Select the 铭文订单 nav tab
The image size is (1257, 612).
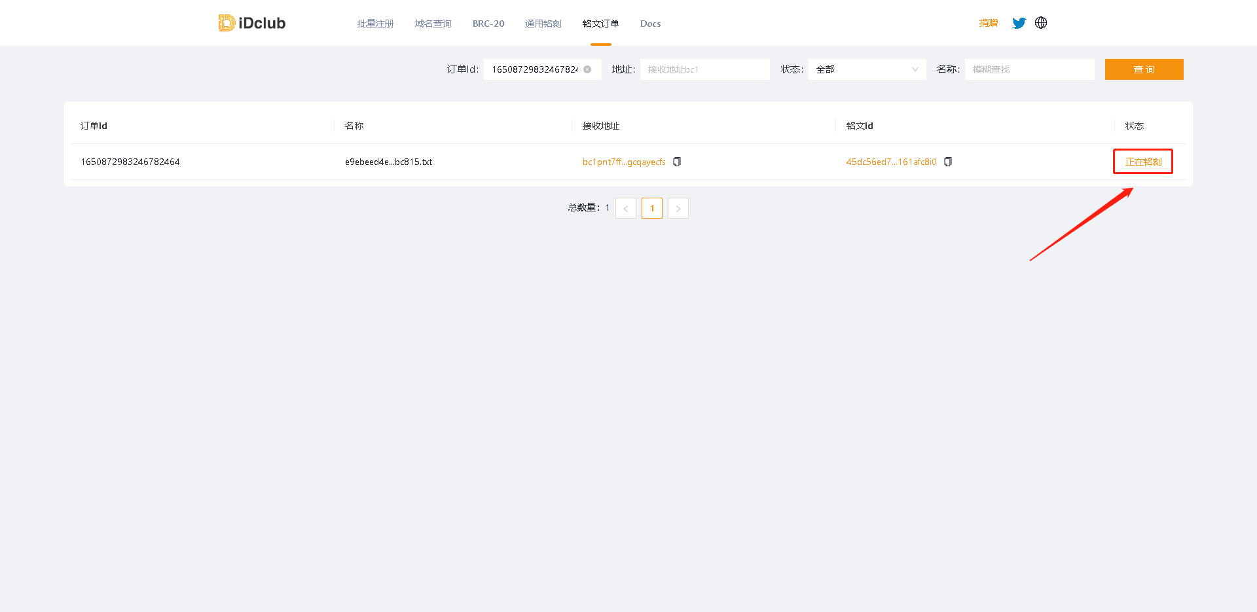pos(600,24)
